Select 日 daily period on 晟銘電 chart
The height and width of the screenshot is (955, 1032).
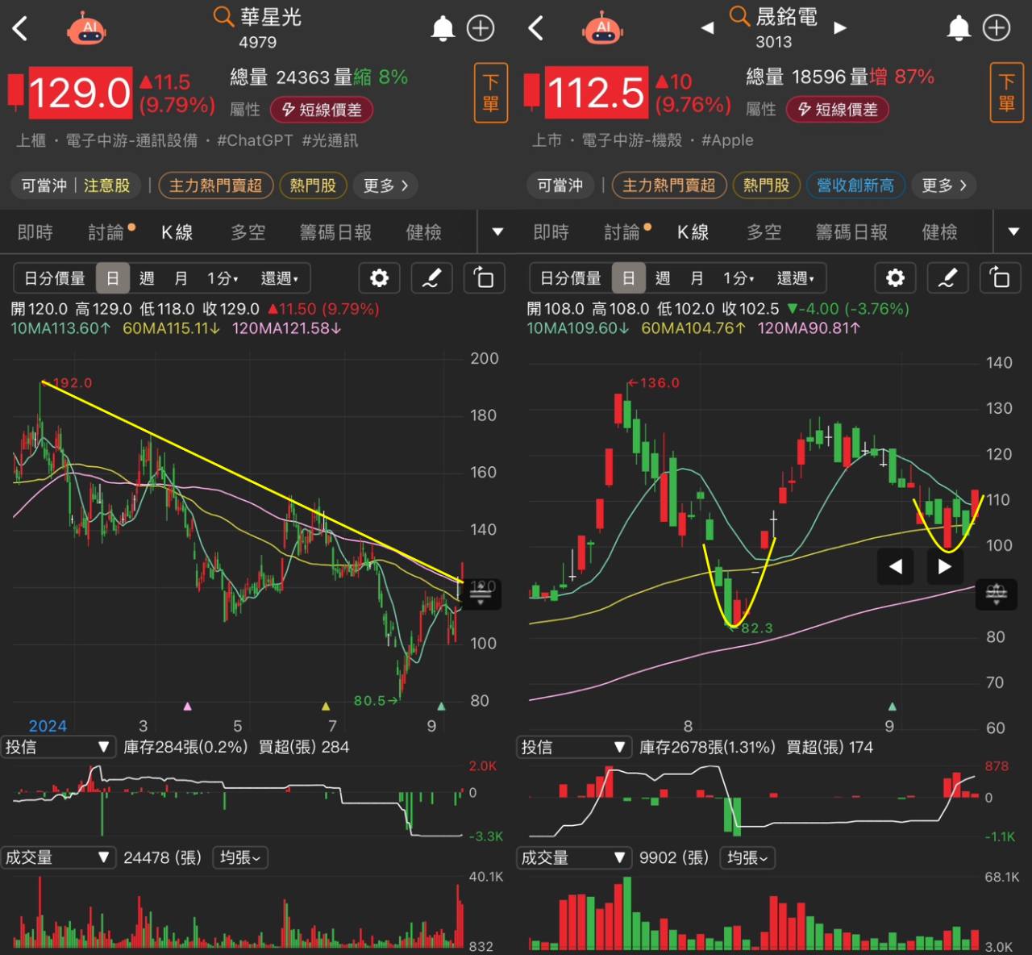point(629,278)
